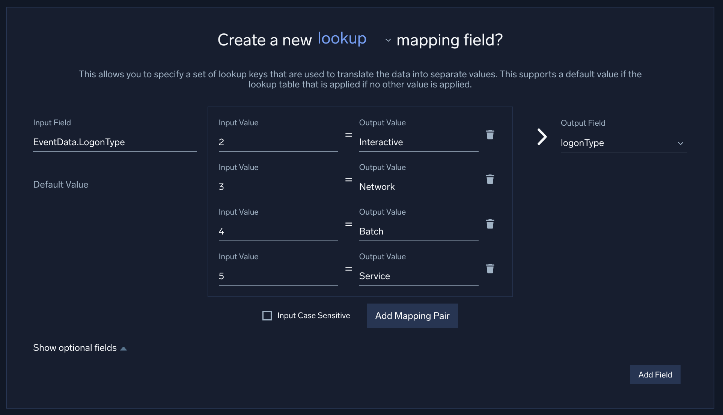Edit the Output Value showing Service

(x=418, y=276)
